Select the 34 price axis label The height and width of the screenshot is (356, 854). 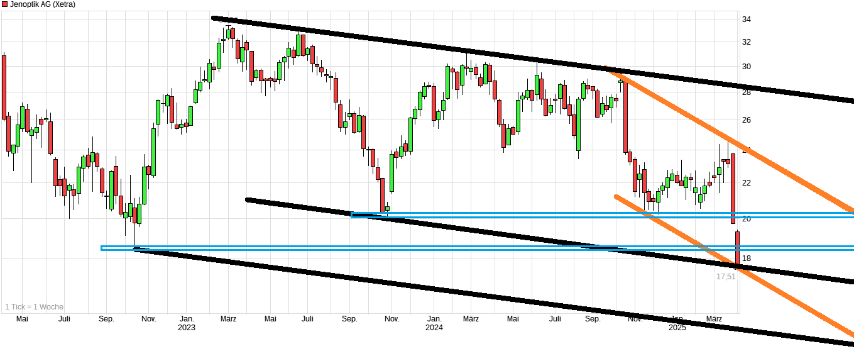tap(747, 19)
